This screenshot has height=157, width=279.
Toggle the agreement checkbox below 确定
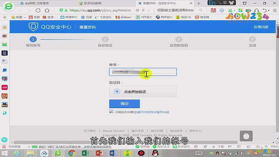(111, 112)
